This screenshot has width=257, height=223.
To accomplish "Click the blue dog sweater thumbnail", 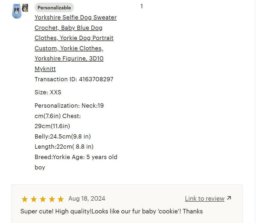I will tap(17, 12).
